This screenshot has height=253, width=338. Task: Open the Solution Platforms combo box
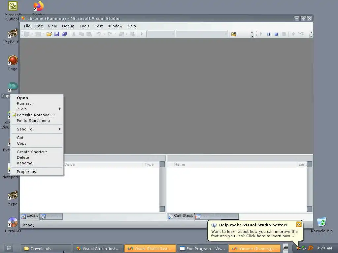(x=202, y=34)
